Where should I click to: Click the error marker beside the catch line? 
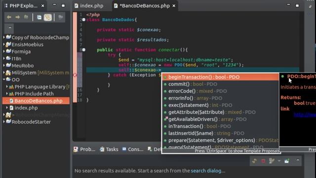[x=75, y=75]
